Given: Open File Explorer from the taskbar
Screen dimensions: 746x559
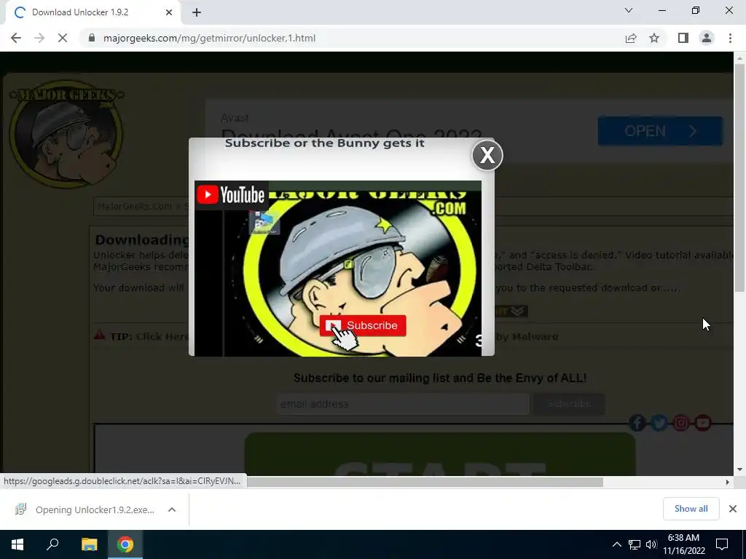Looking at the screenshot, I should coord(89,544).
